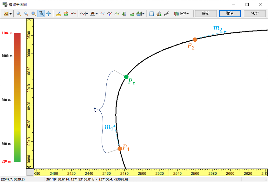The image size is (268, 182).
Task: Click the house with plus icon
Action: (159, 14)
